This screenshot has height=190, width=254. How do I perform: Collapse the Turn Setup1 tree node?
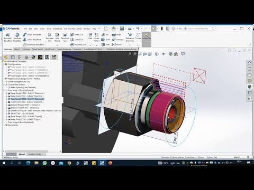[4, 90]
